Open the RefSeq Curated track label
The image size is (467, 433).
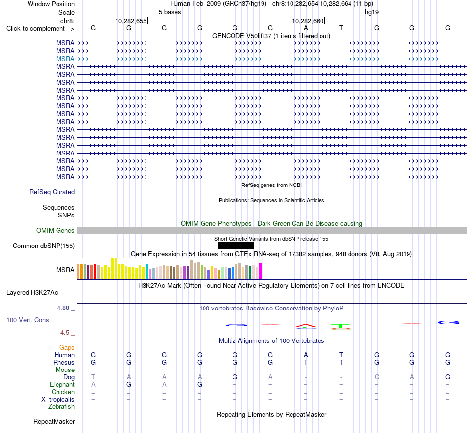(x=52, y=192)
